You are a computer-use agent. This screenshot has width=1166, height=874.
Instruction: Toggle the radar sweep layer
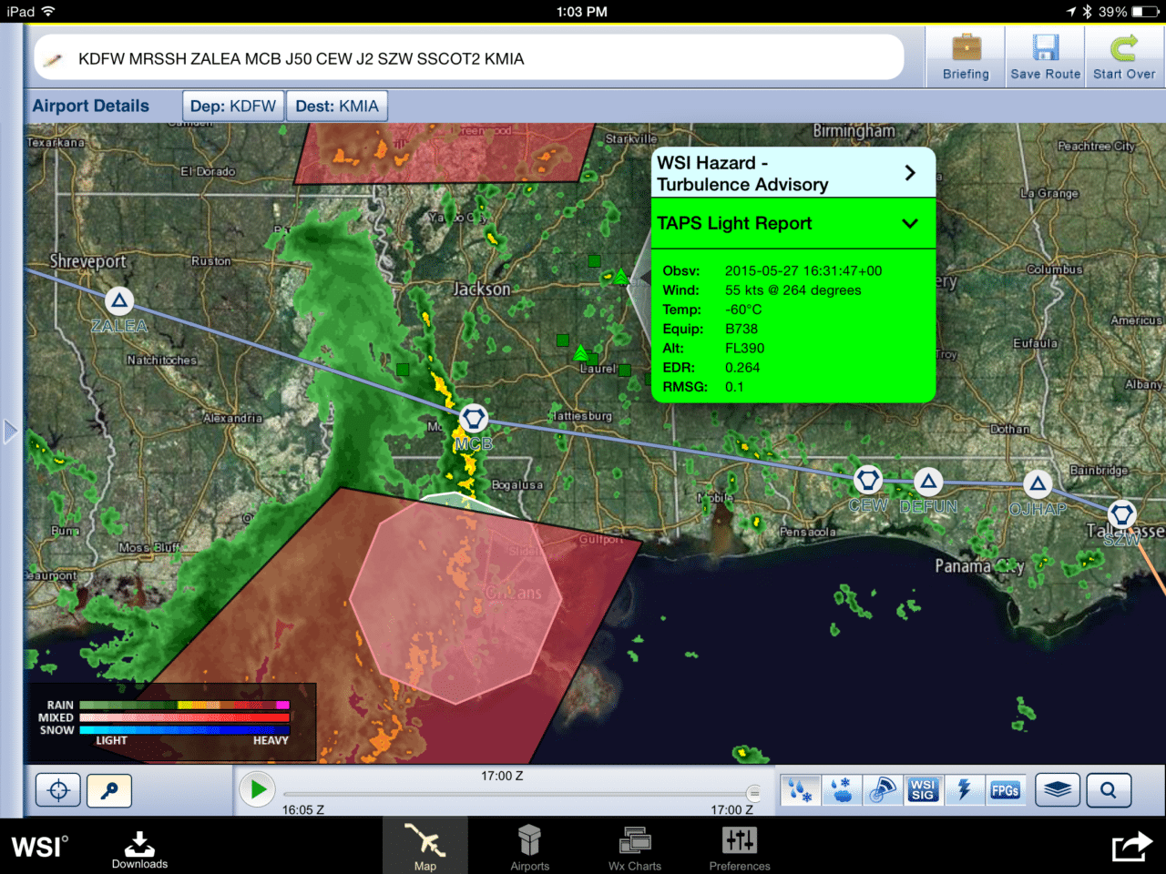[883, 789]
